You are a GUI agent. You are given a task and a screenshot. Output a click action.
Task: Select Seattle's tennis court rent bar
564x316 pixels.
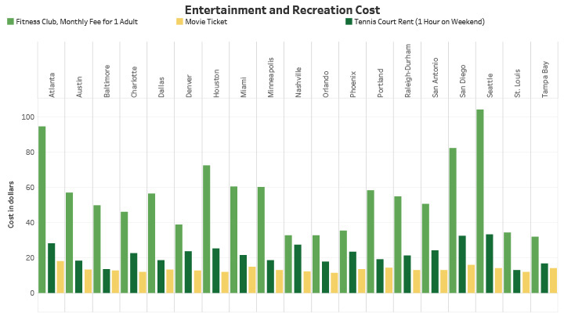(489, 264)
